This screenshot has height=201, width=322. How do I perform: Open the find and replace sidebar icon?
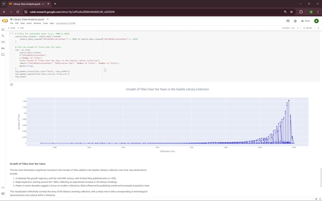click(x=3, y=36)
